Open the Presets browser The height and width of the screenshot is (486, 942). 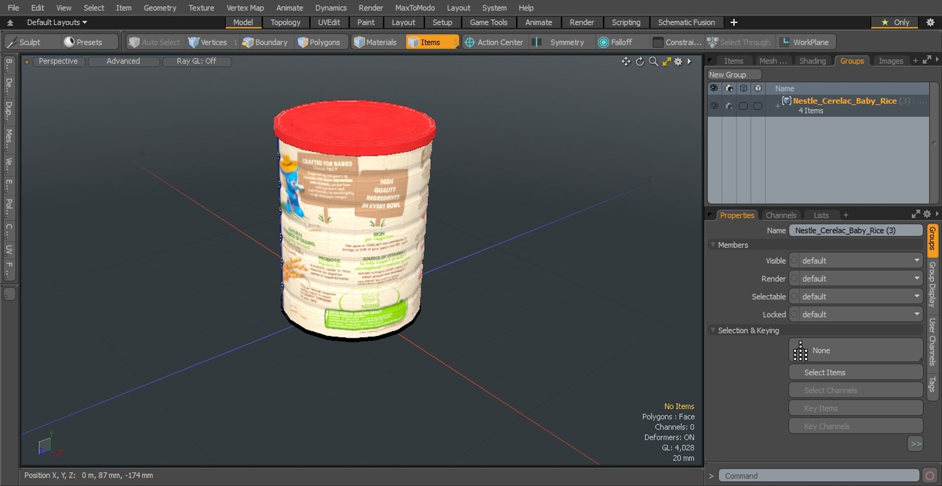pos(89,42)
